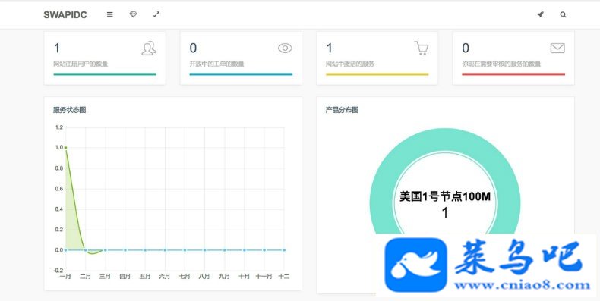The width and height of the screenshot is (600, 301).
Task: Click the 美国1号节点100M donut center label
Action: pos(445,196)
